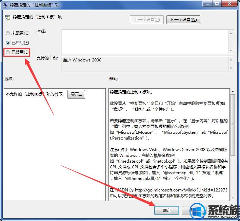Click the 上一个设置(P) button

pyautogui.click(x=147, y=20)
